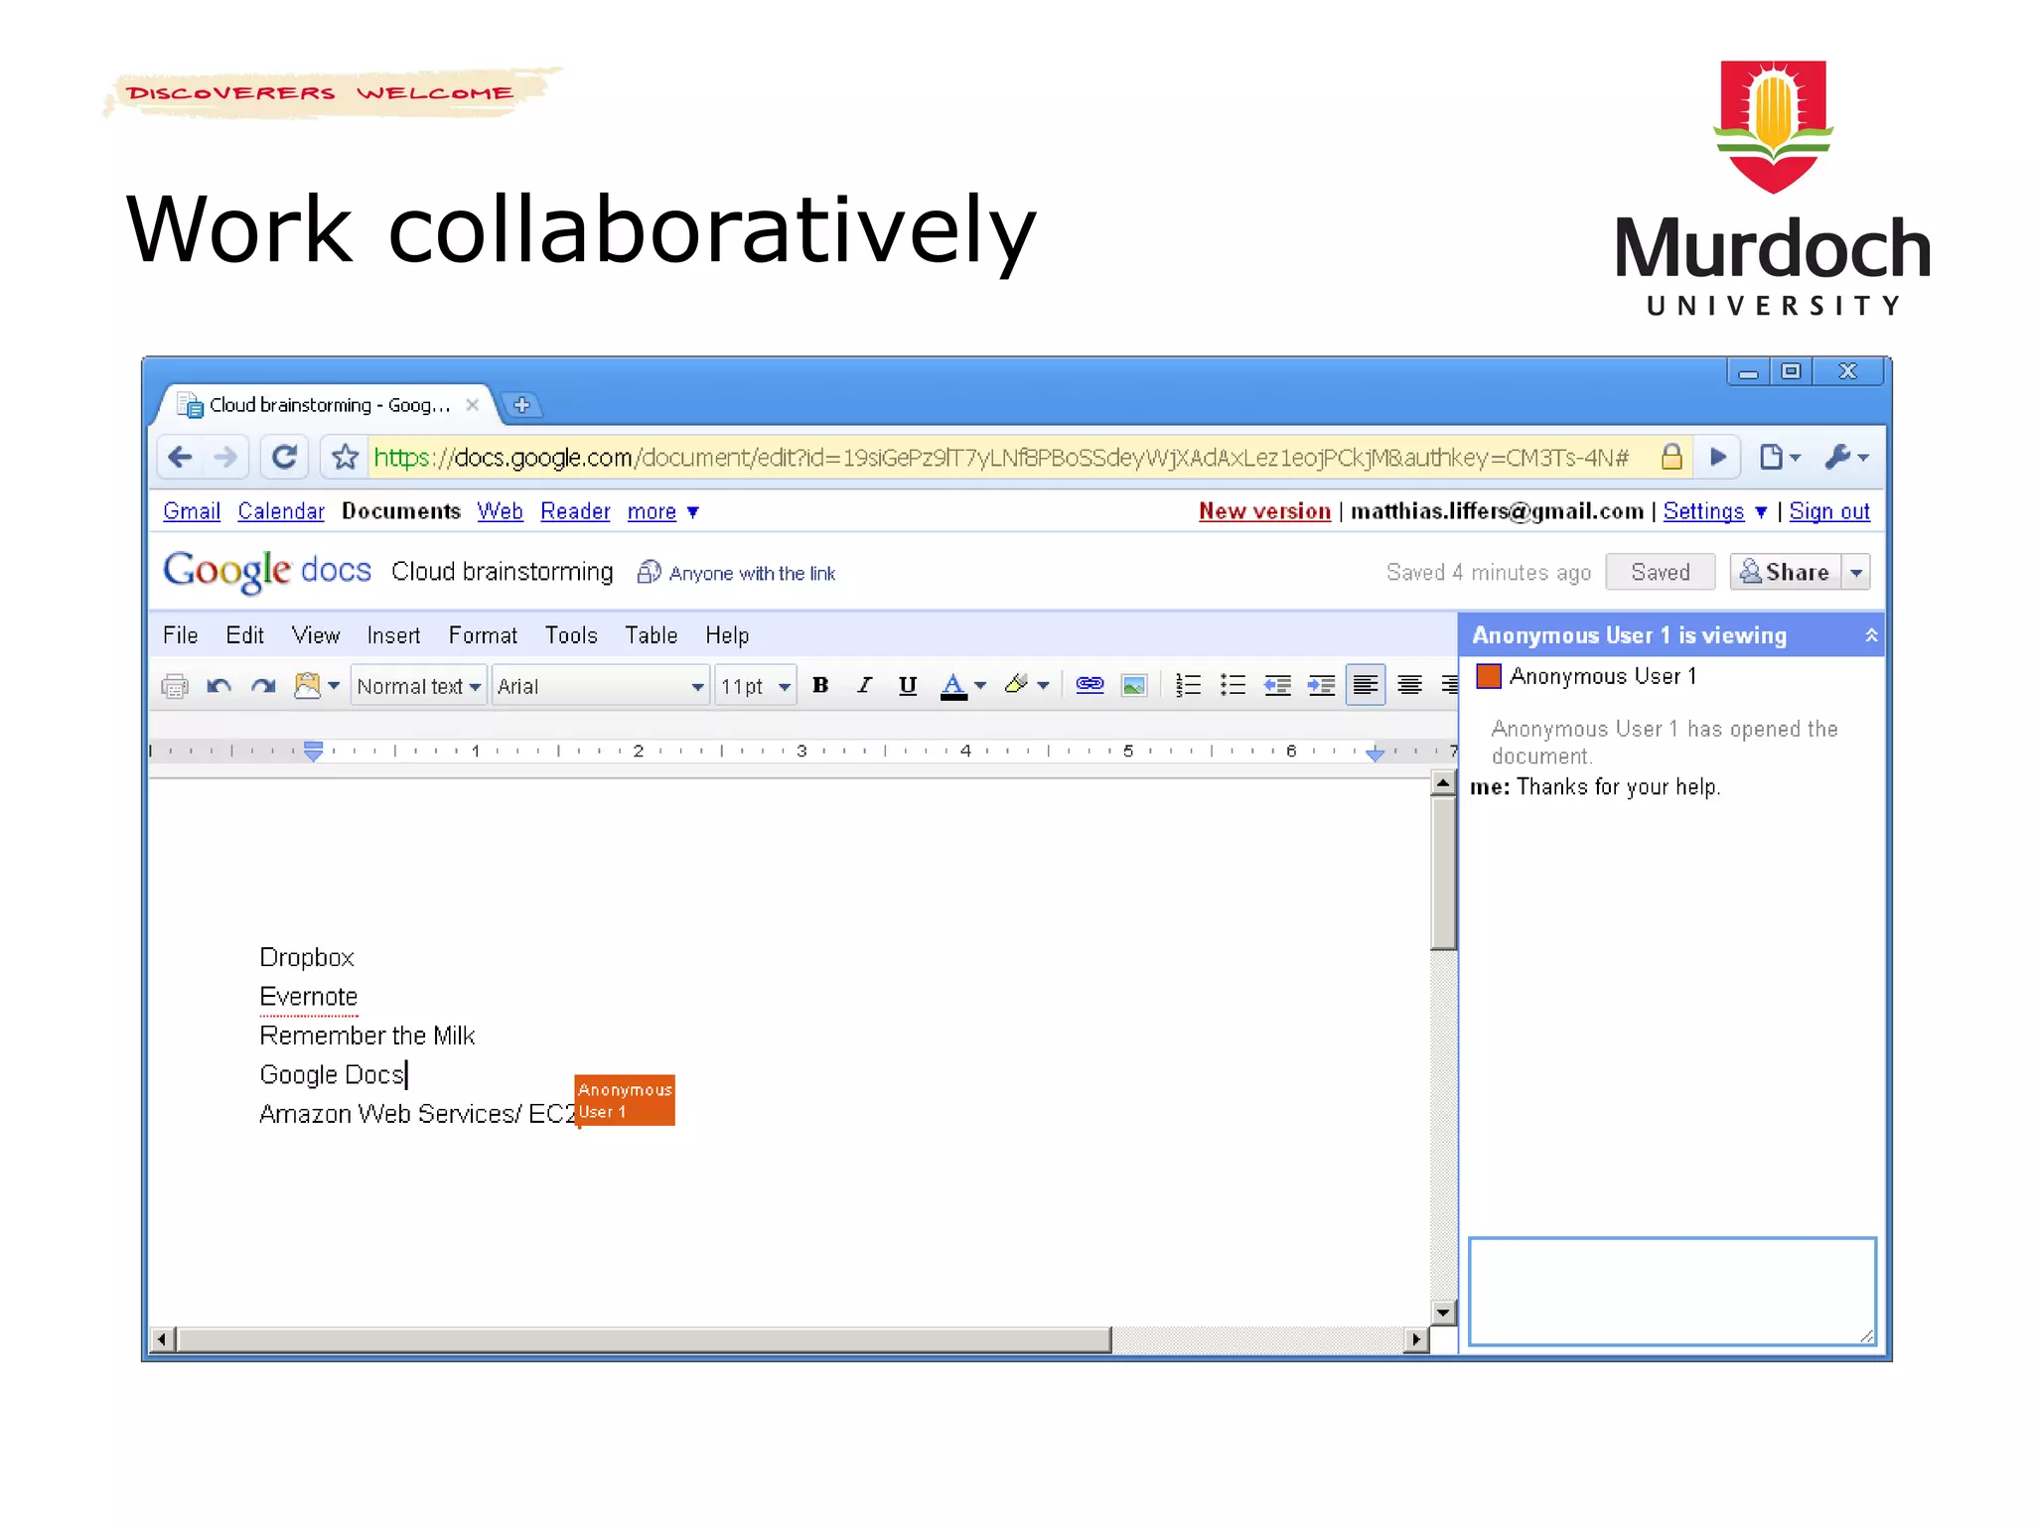Open the Arial font dropdown

(x=601, y=686)
